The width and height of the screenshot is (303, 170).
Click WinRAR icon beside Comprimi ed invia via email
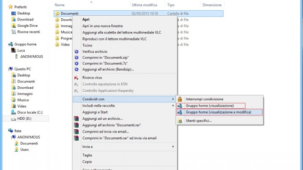(x=76, y=132)
